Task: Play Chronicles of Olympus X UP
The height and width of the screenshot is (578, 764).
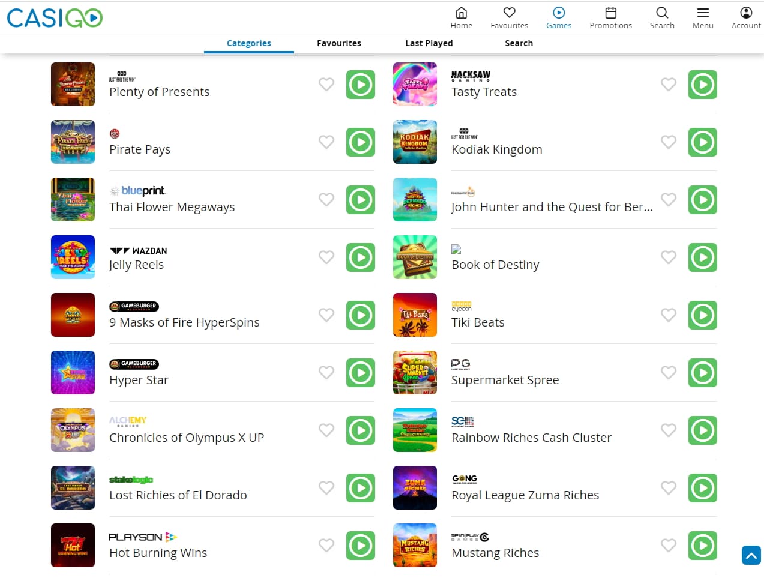Action: coord(361,430)
